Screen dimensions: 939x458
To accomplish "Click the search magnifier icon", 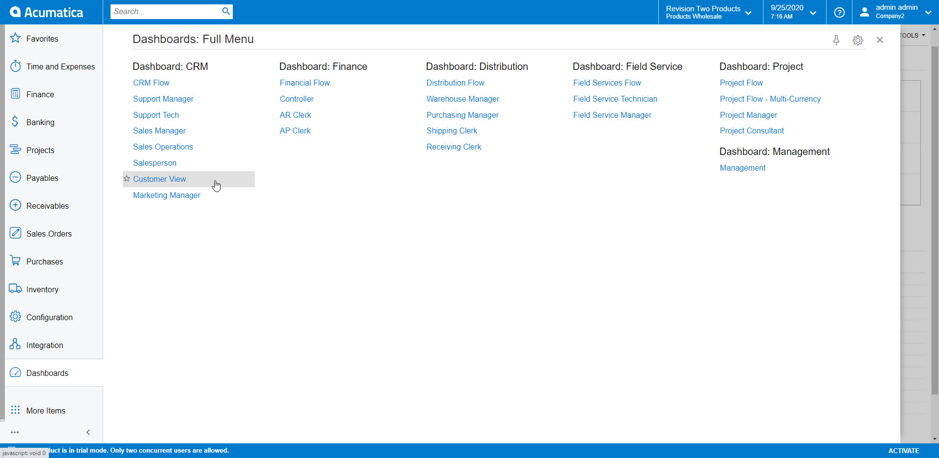I will coord(226,11).
